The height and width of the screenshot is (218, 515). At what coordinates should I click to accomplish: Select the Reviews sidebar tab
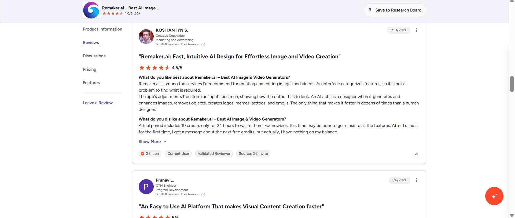pyautogui.click(x=91, y=43)
